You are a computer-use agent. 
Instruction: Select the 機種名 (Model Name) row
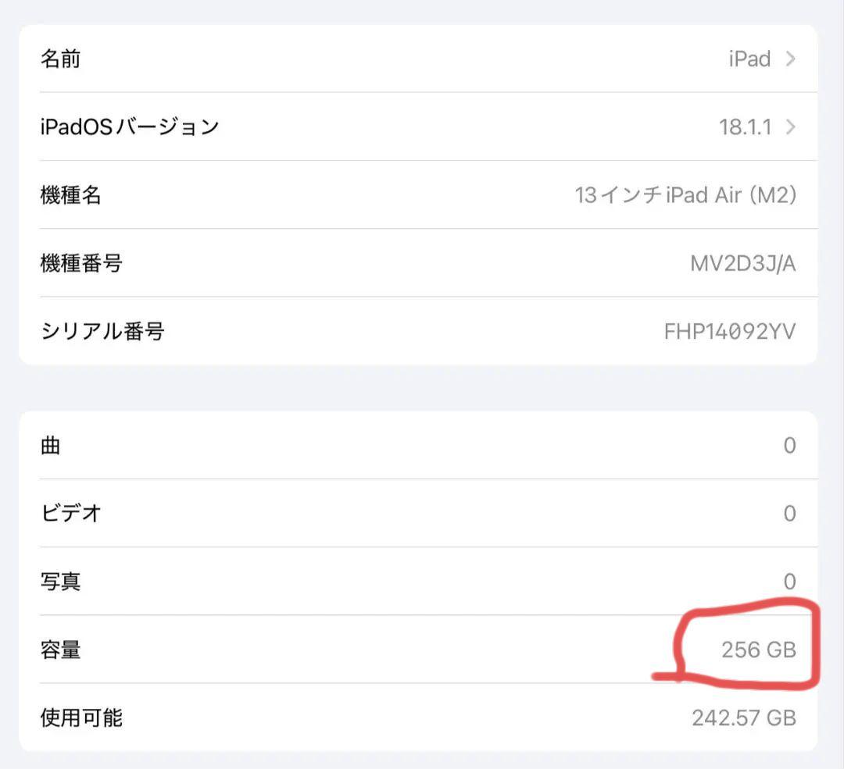422,195
